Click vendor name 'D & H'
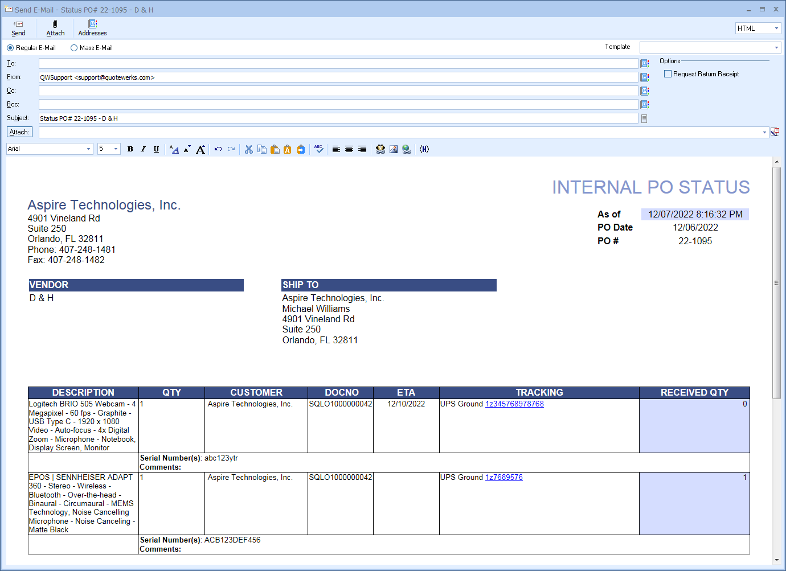 [x=42, y=298]
